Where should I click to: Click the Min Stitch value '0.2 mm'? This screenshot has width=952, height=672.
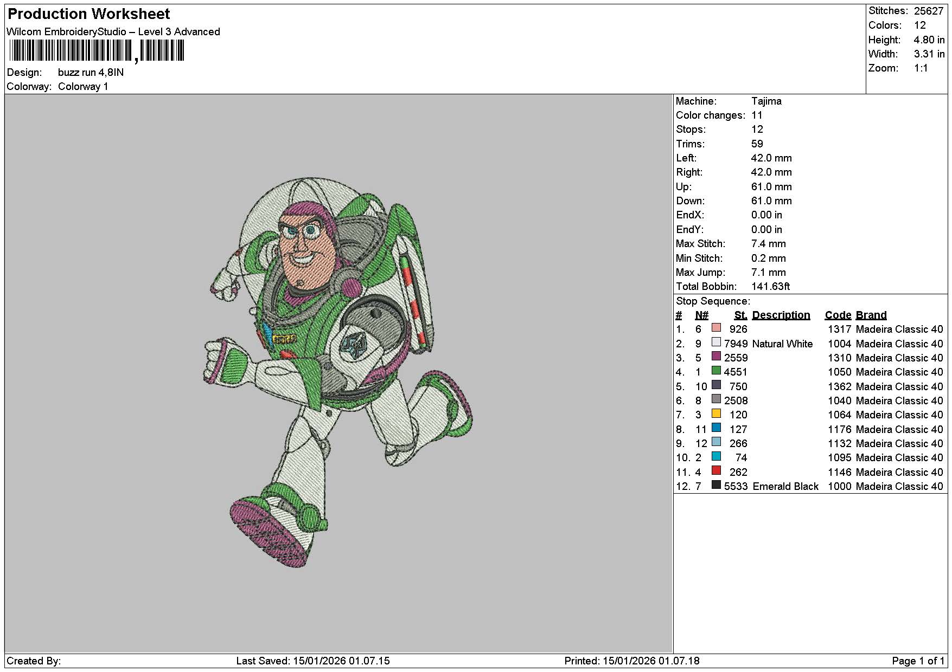point(768,259)
